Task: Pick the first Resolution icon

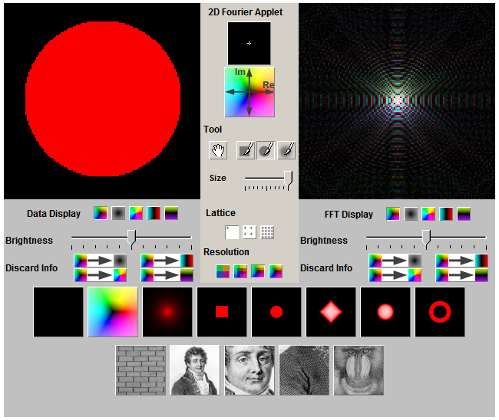Action: [x=223, y=271]
